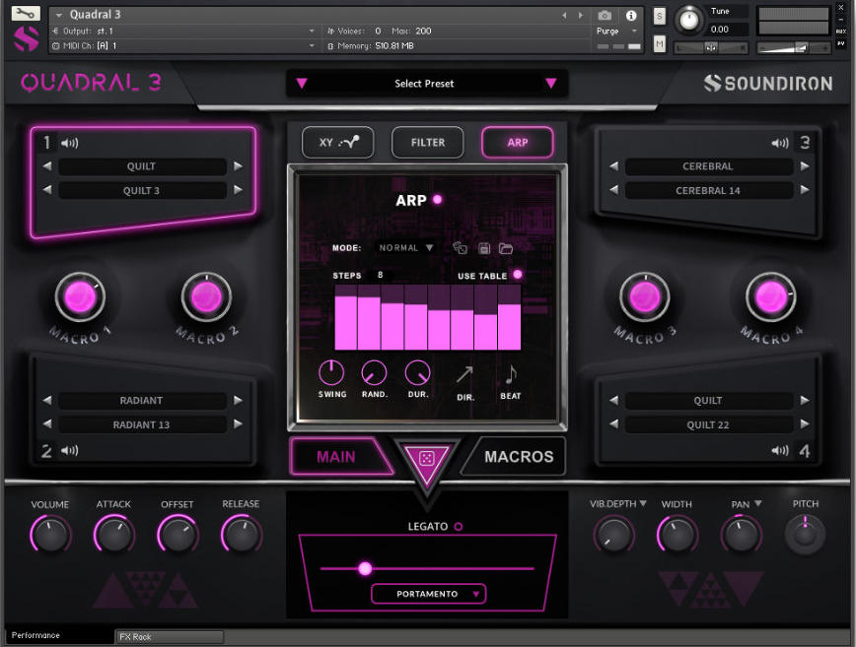Open the FILTER panel
Image resolution: width=856 pixels, height=647 pixels.
(x=427, y=142)
